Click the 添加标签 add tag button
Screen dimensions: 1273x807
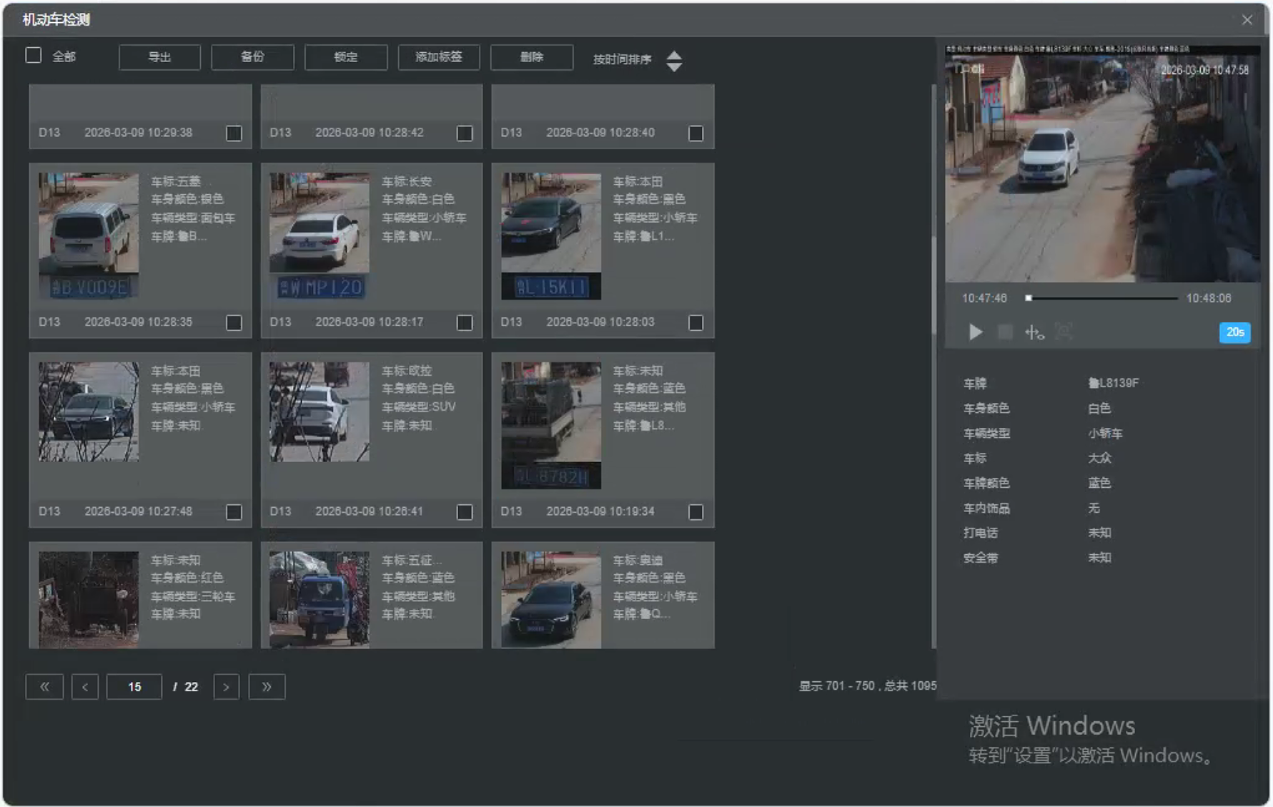tap(438, 57)
